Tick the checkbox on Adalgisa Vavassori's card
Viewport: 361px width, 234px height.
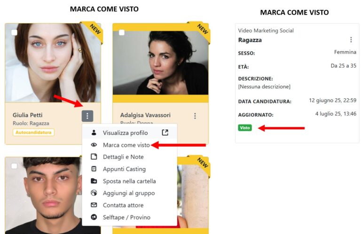coord(122,32)
